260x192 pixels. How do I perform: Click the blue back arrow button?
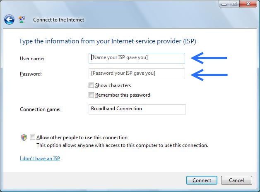pos(9,19)
